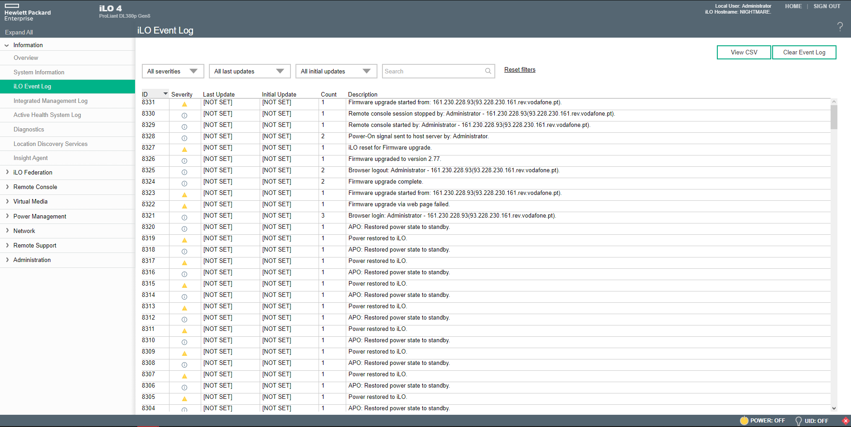Expand the Remote Support section
The image size is (851, 427).
7,245
